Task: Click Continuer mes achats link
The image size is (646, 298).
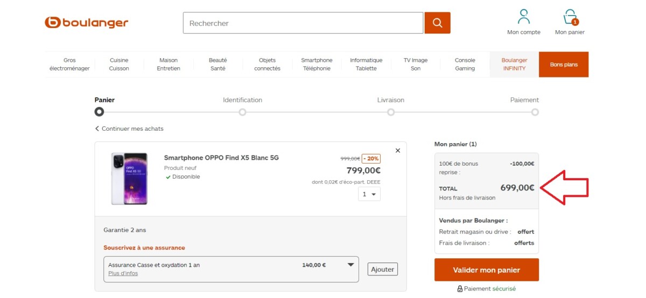Action: click(x=132, y=129)
